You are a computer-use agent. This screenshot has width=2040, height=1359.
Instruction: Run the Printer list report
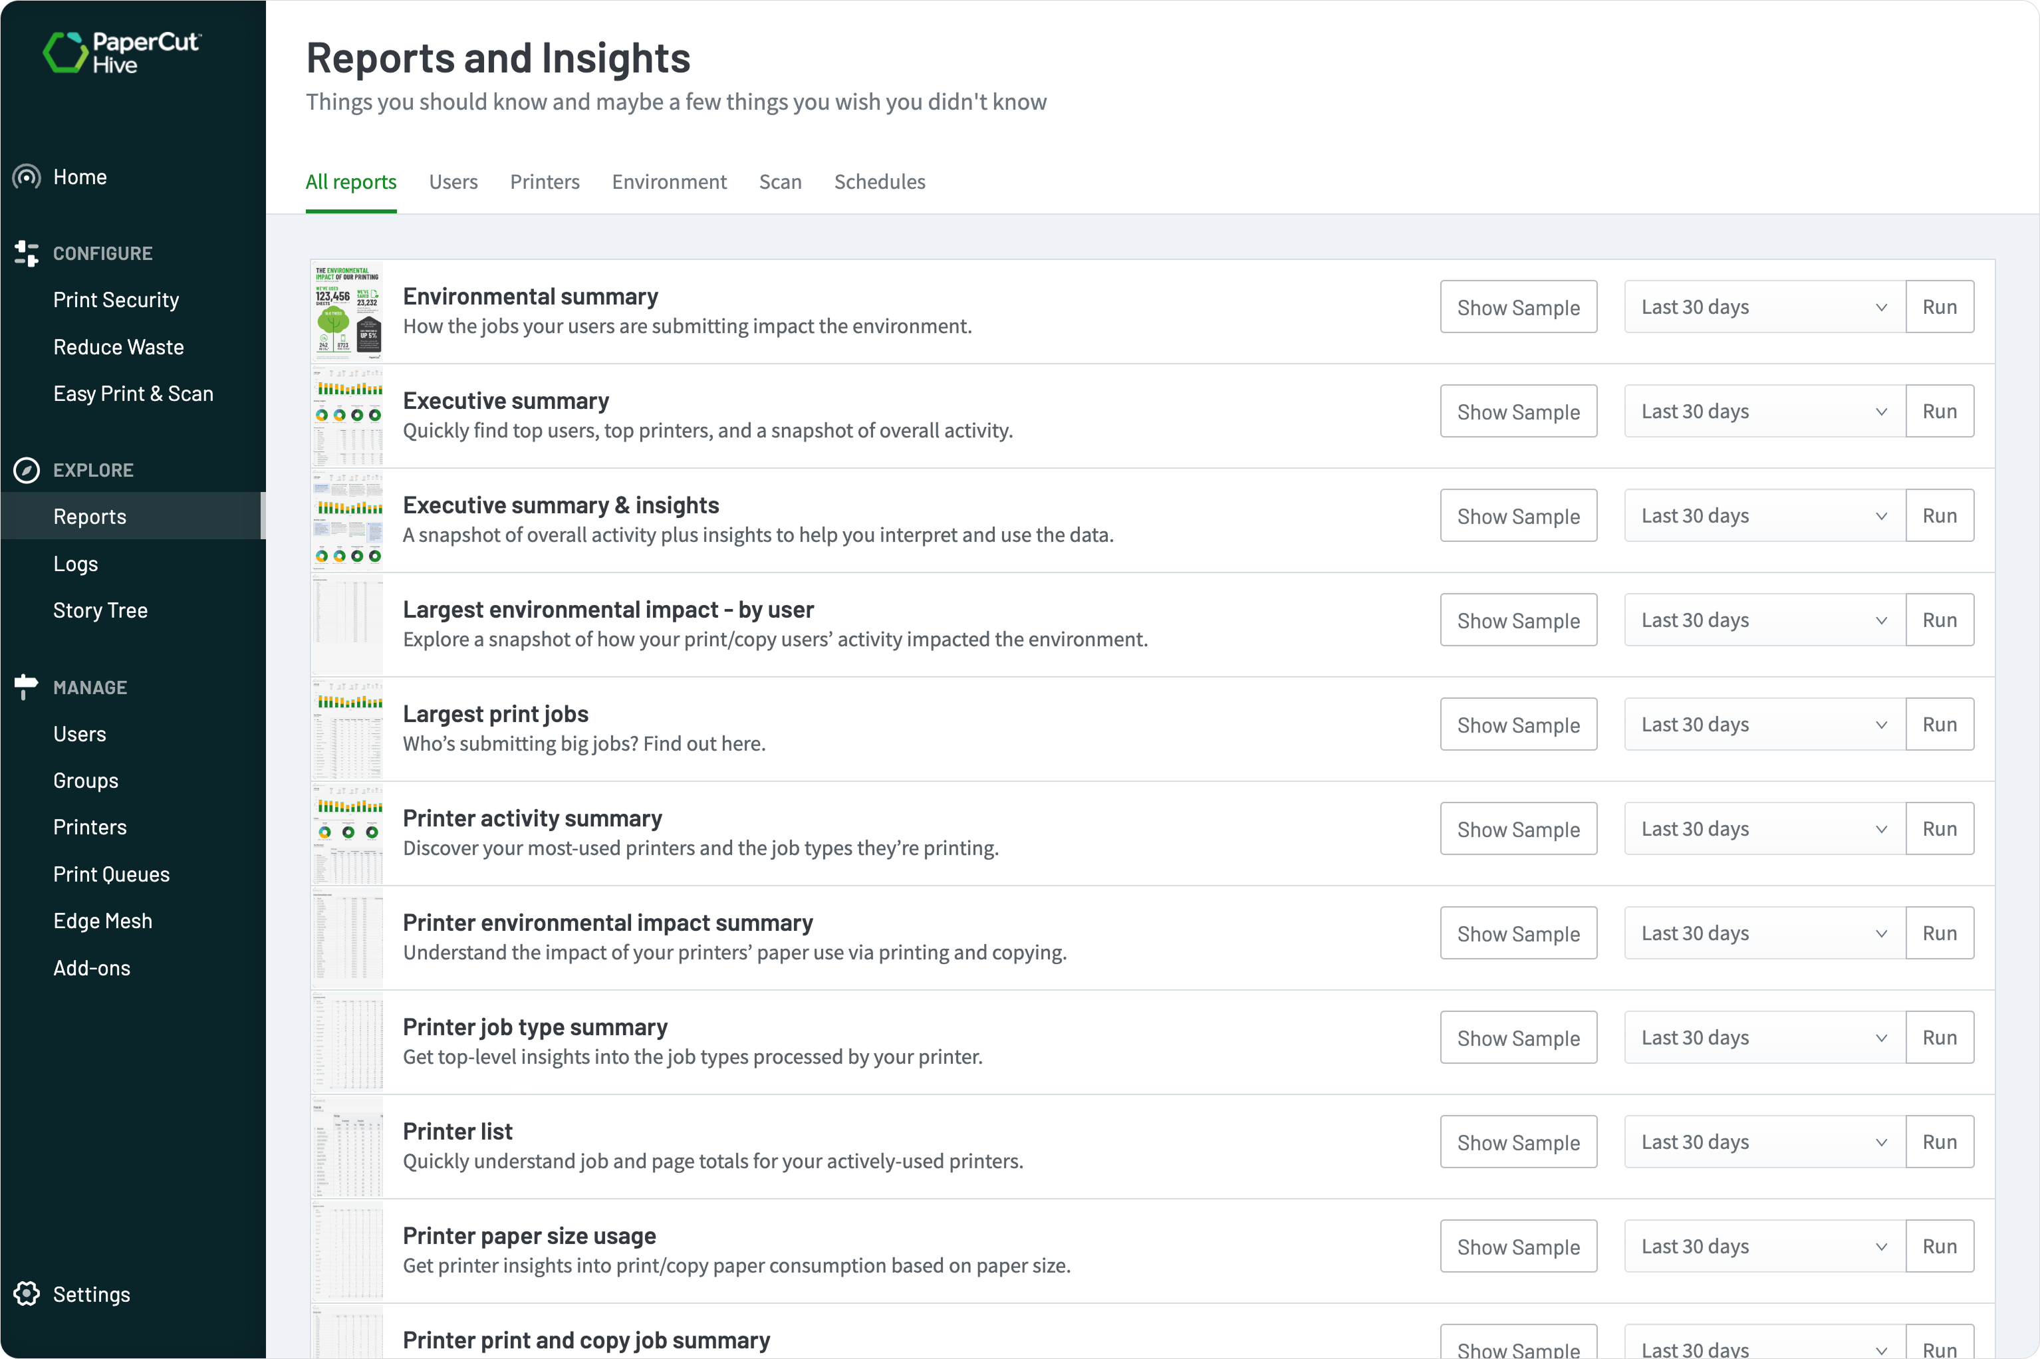(1940, 1142)
